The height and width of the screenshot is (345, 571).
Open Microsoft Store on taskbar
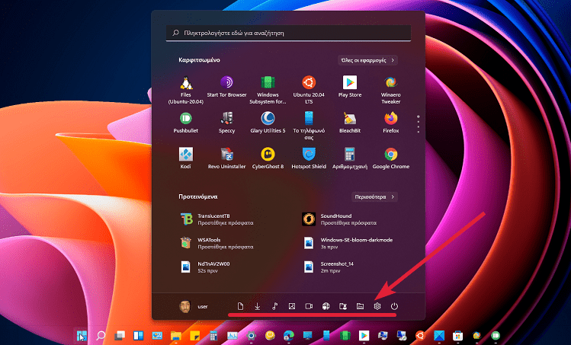coord(457,336)
